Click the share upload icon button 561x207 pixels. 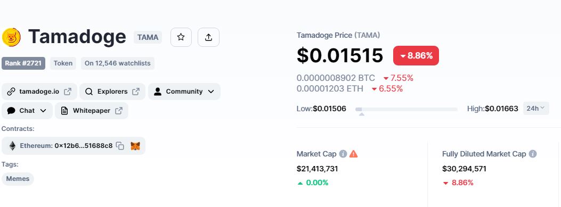tap(209, 37)
